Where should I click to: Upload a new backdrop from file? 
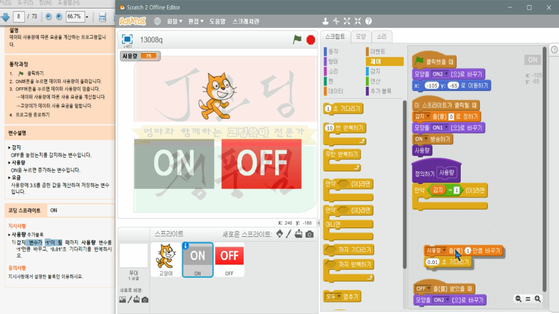tap(137, 300)
